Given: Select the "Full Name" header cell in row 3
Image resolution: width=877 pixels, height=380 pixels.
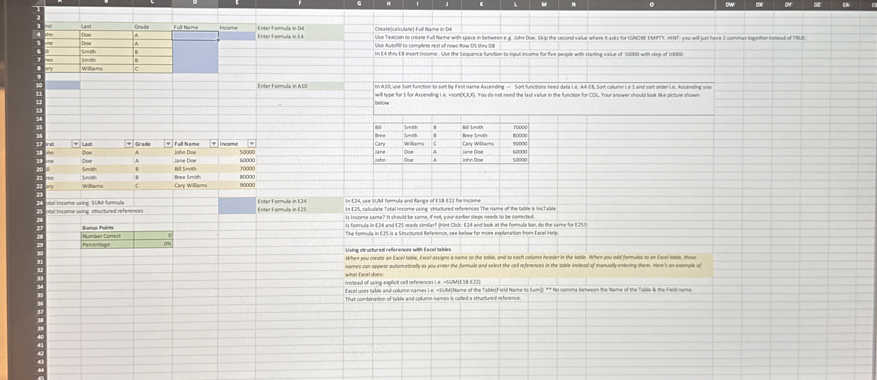Looking at the screenshot, I should pos(195,27).
